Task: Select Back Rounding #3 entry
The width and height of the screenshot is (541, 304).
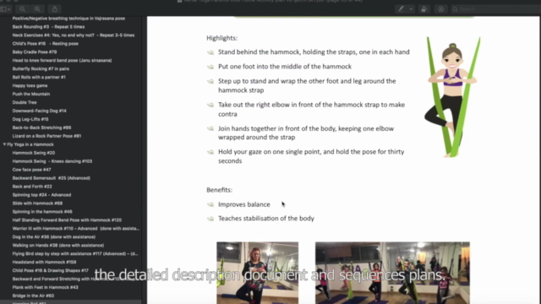Action: 48,27
